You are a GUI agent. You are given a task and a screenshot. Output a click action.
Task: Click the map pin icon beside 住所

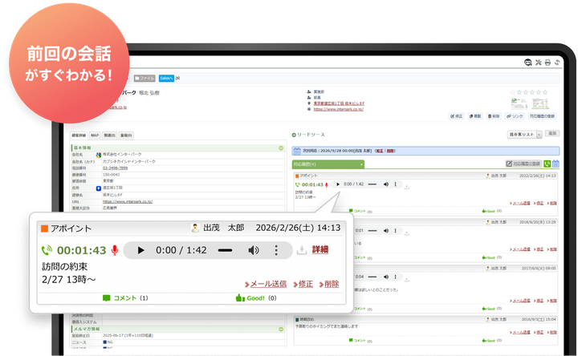coord(99,188)
